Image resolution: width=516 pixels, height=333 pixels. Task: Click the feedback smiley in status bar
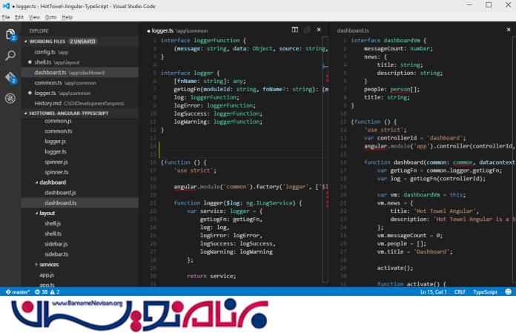509,292
